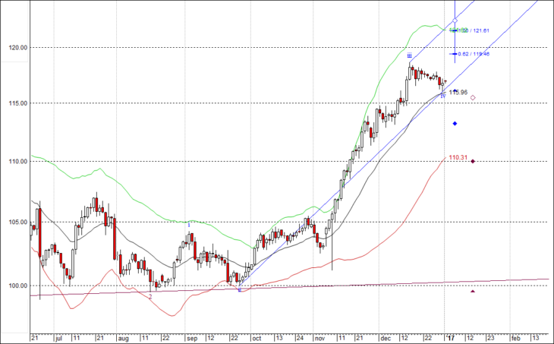The width and height of the screenshot is (554, 344).
Task: Click the jul label on the date axis
Action: tap(58, 339)
